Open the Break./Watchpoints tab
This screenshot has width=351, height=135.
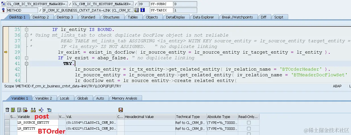coord(237,17)
